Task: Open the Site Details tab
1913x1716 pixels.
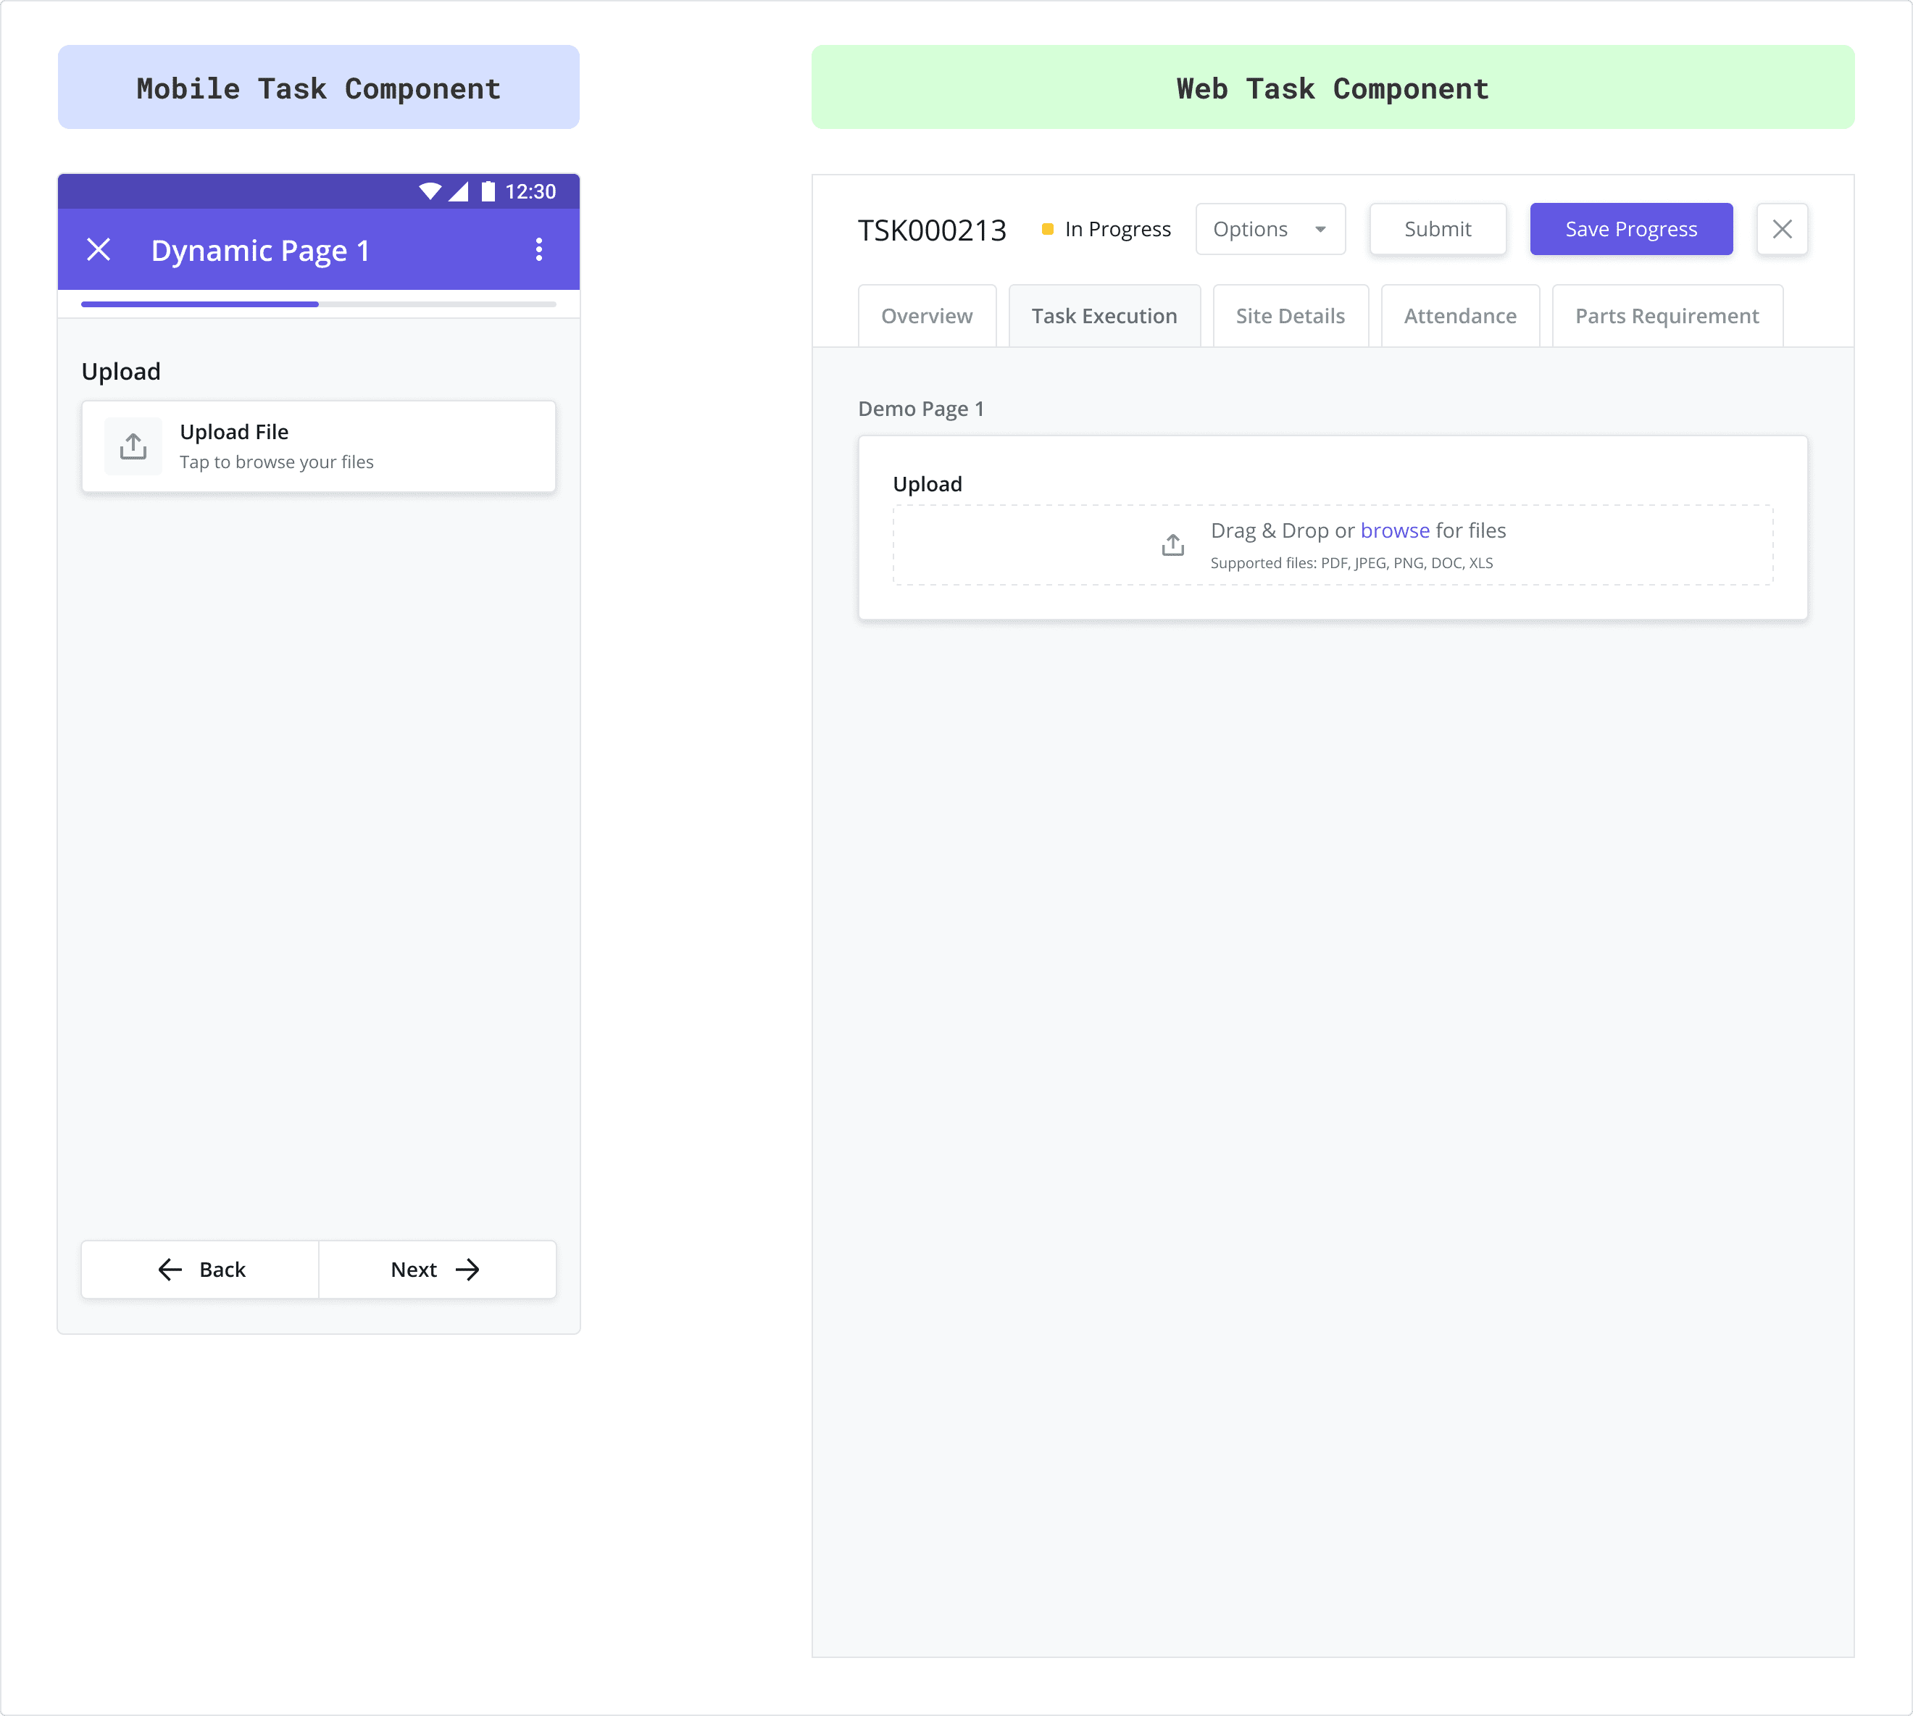Action: 1291,316
